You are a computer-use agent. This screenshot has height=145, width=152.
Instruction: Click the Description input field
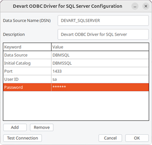click(103, 35)
